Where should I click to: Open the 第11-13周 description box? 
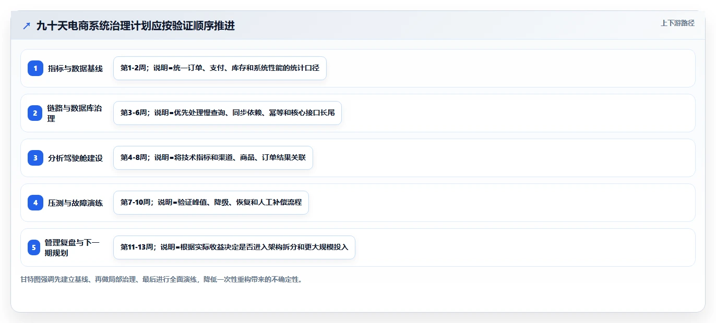coord(234,247)
